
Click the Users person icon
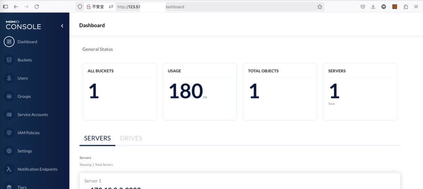[x=9, y=78]
